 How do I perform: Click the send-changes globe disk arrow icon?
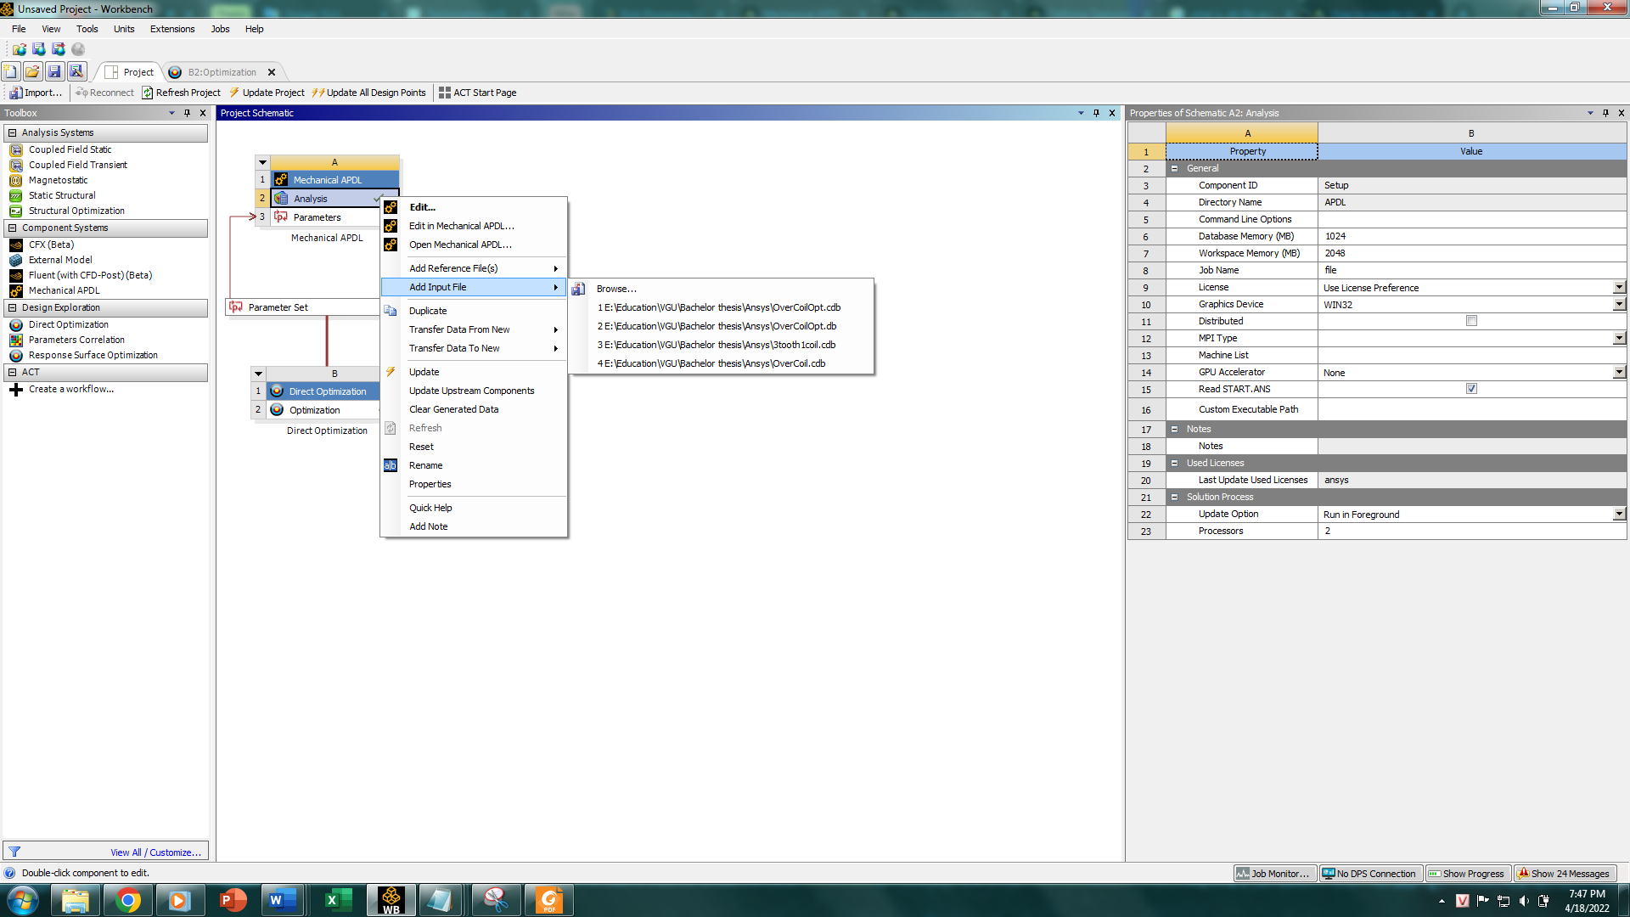point(59,49)
